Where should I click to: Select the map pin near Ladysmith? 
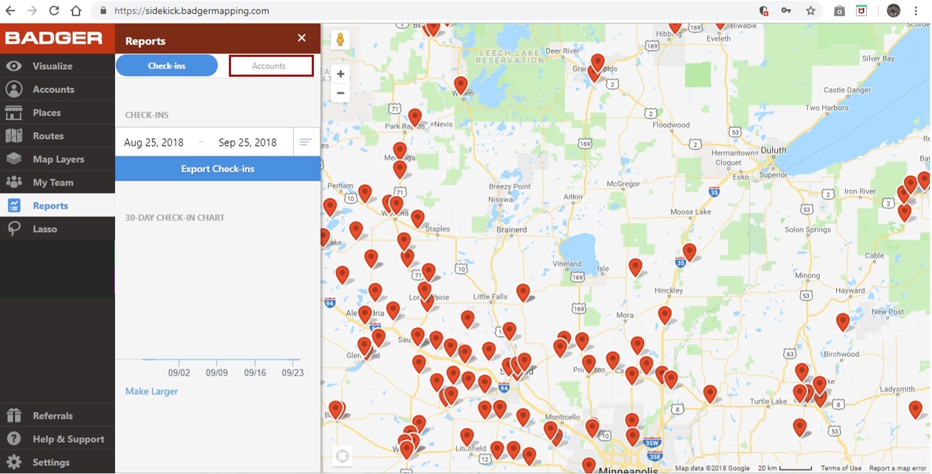[x=916, y=410]
